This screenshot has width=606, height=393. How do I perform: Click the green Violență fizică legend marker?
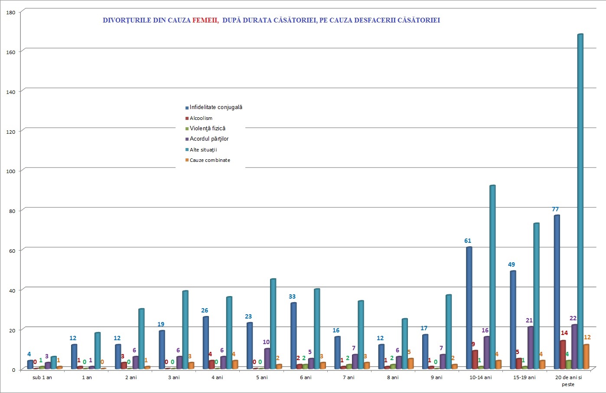click(187, 129)
